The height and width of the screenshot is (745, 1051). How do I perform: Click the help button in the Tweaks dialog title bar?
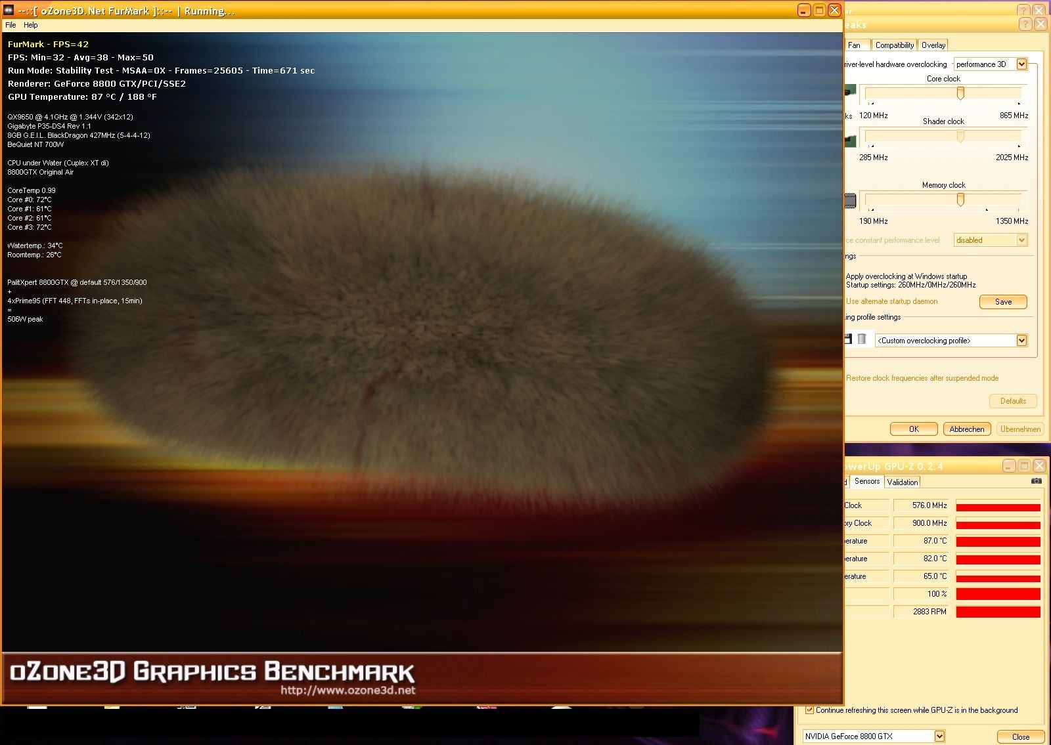pos(1025,24)
